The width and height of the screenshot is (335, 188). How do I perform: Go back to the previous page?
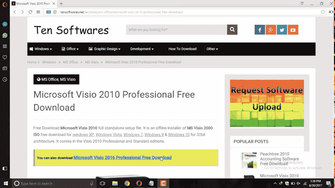click(x=15, y=12)
